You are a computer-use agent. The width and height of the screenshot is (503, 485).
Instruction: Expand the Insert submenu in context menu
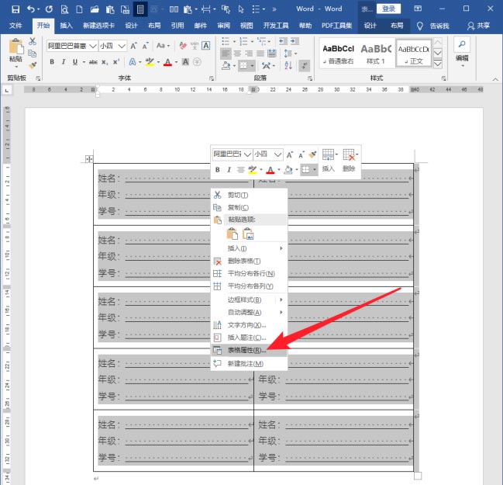(x=249, y=248)
